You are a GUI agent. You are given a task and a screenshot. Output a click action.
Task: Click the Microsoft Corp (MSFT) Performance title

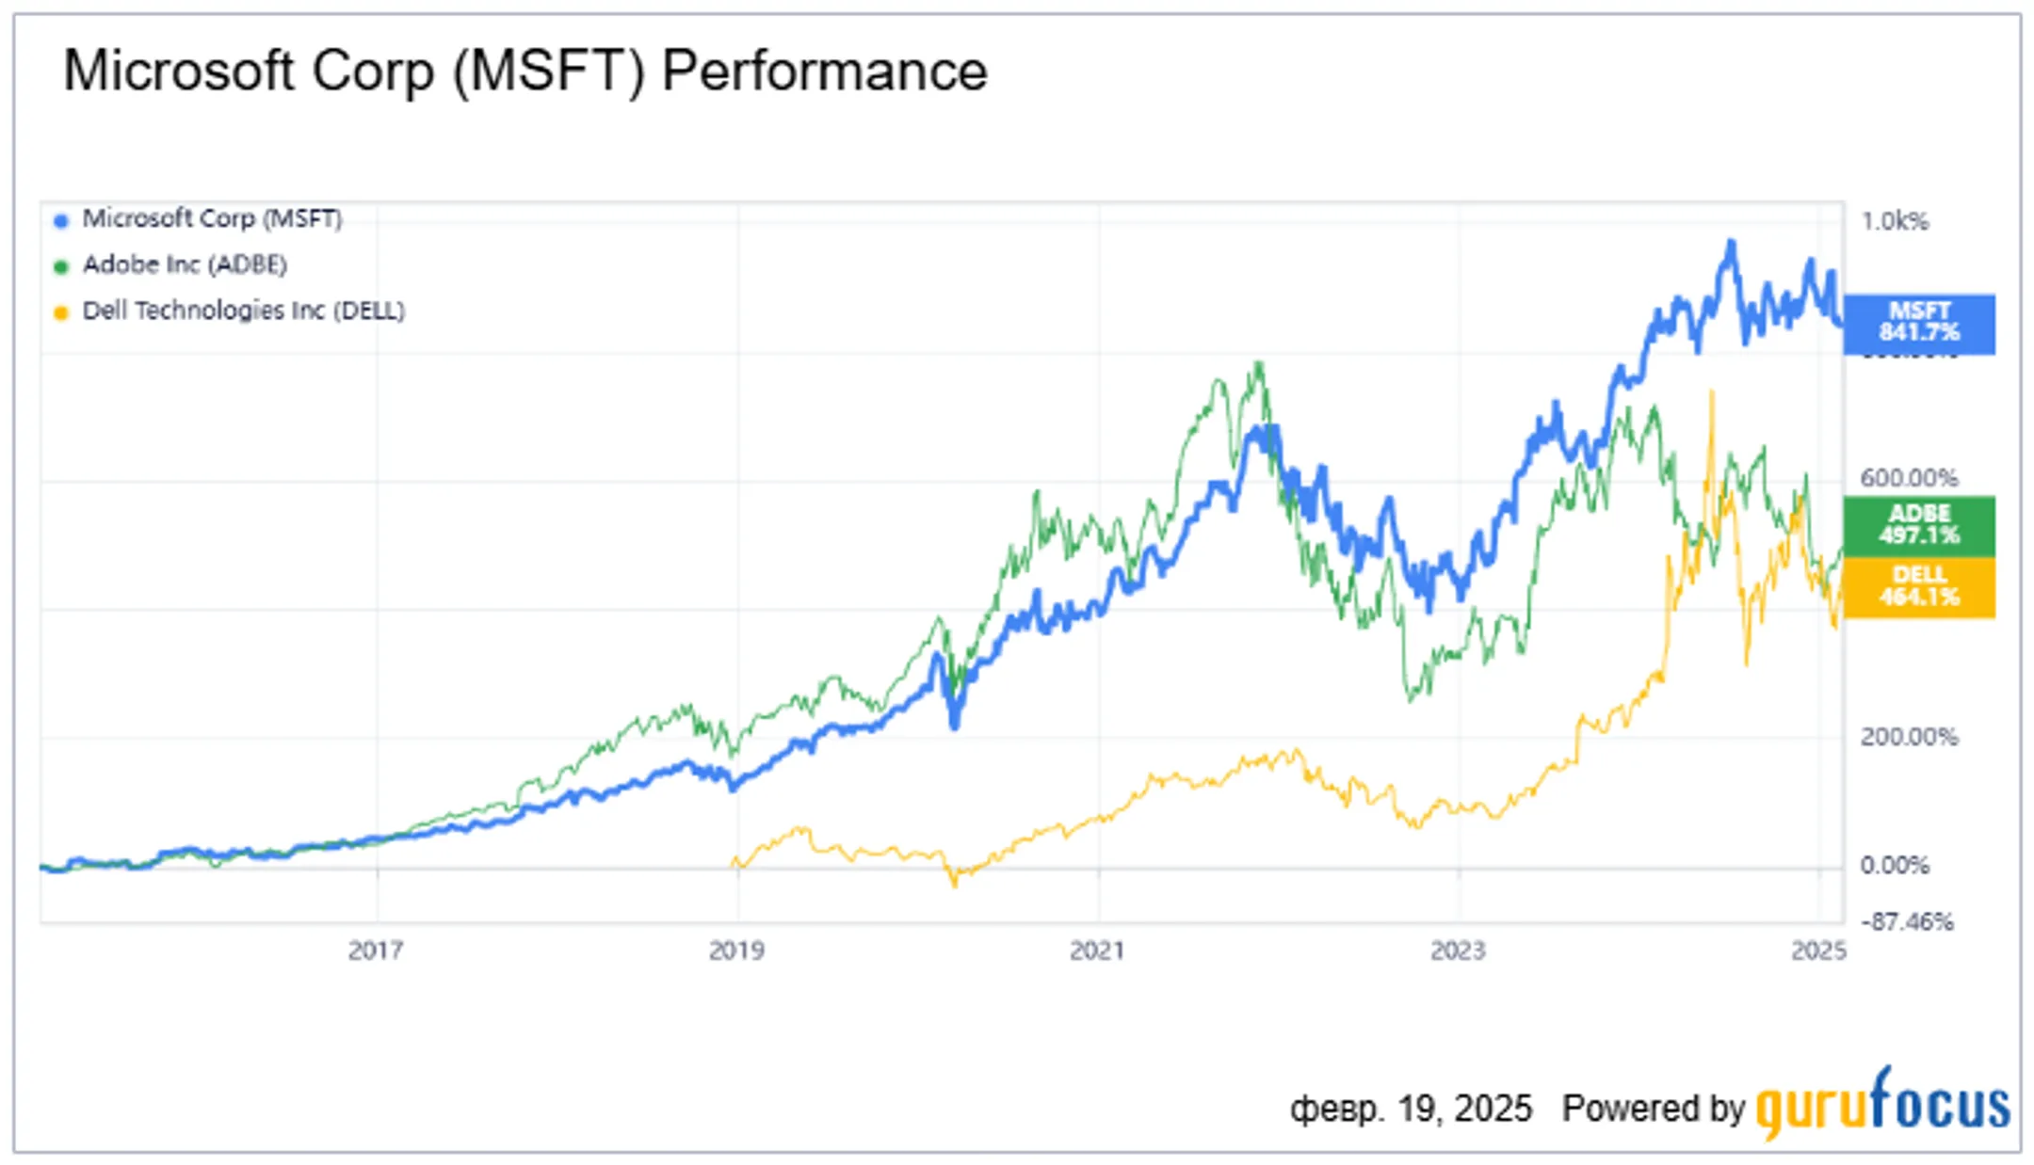coord(525,72)
